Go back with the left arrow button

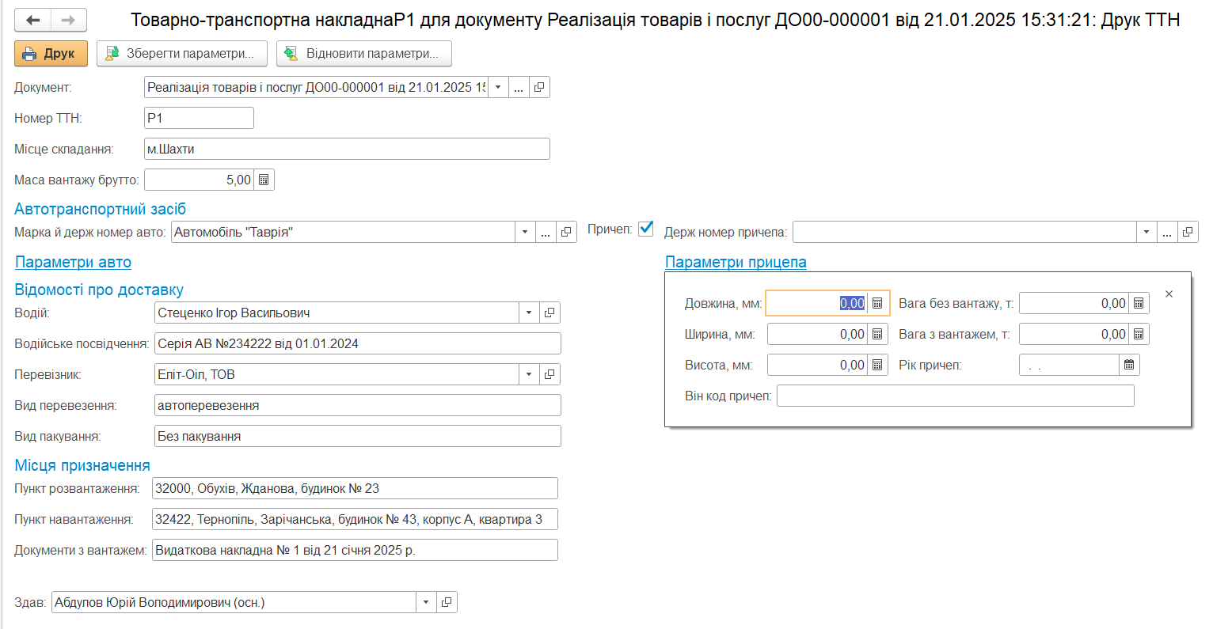click(32, 20)
